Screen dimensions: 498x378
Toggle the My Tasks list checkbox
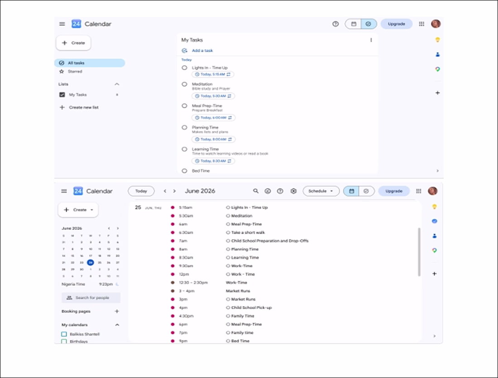click(x=62, y=94)
